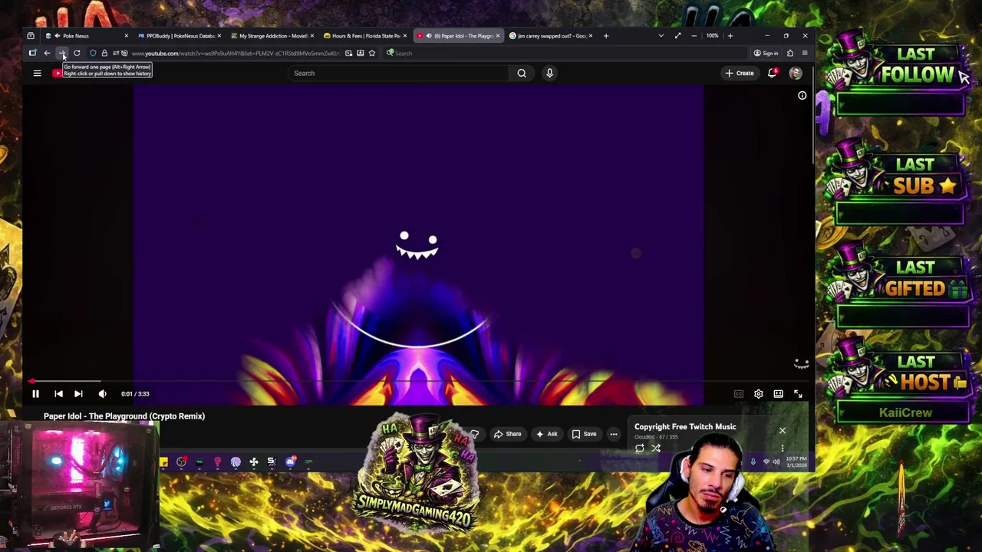Go back one page in browser
This screenshot has width=982, height=552.
47,54
